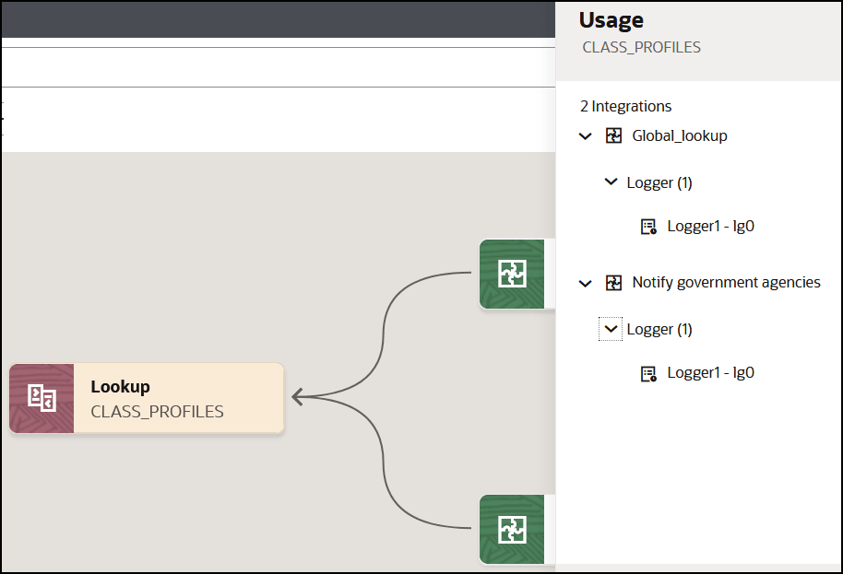Open the Notify government agencies entry
This screenshot has height=574, width=843.
726,283
